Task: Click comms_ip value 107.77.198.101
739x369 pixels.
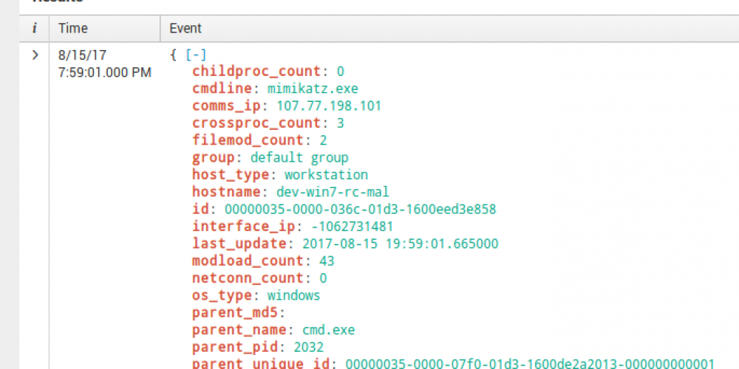Action: 329,106
